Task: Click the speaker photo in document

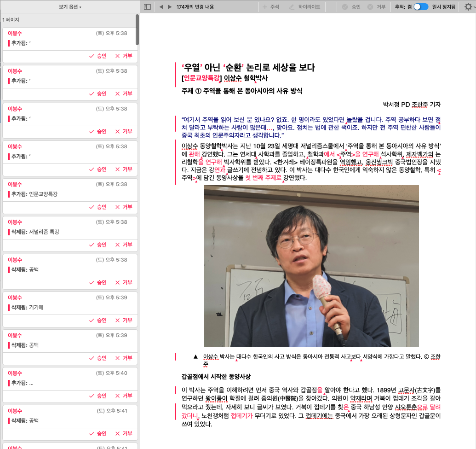Action: coord(311,266)
